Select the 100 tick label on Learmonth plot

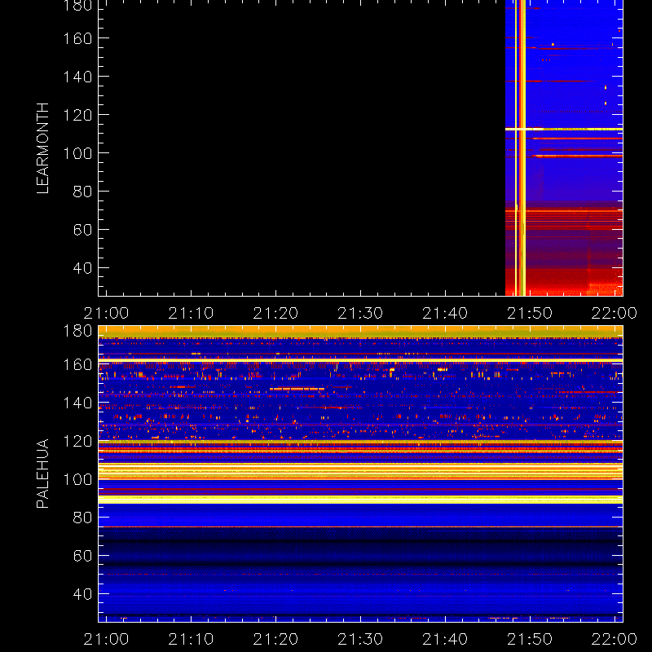tap(77, 153)
